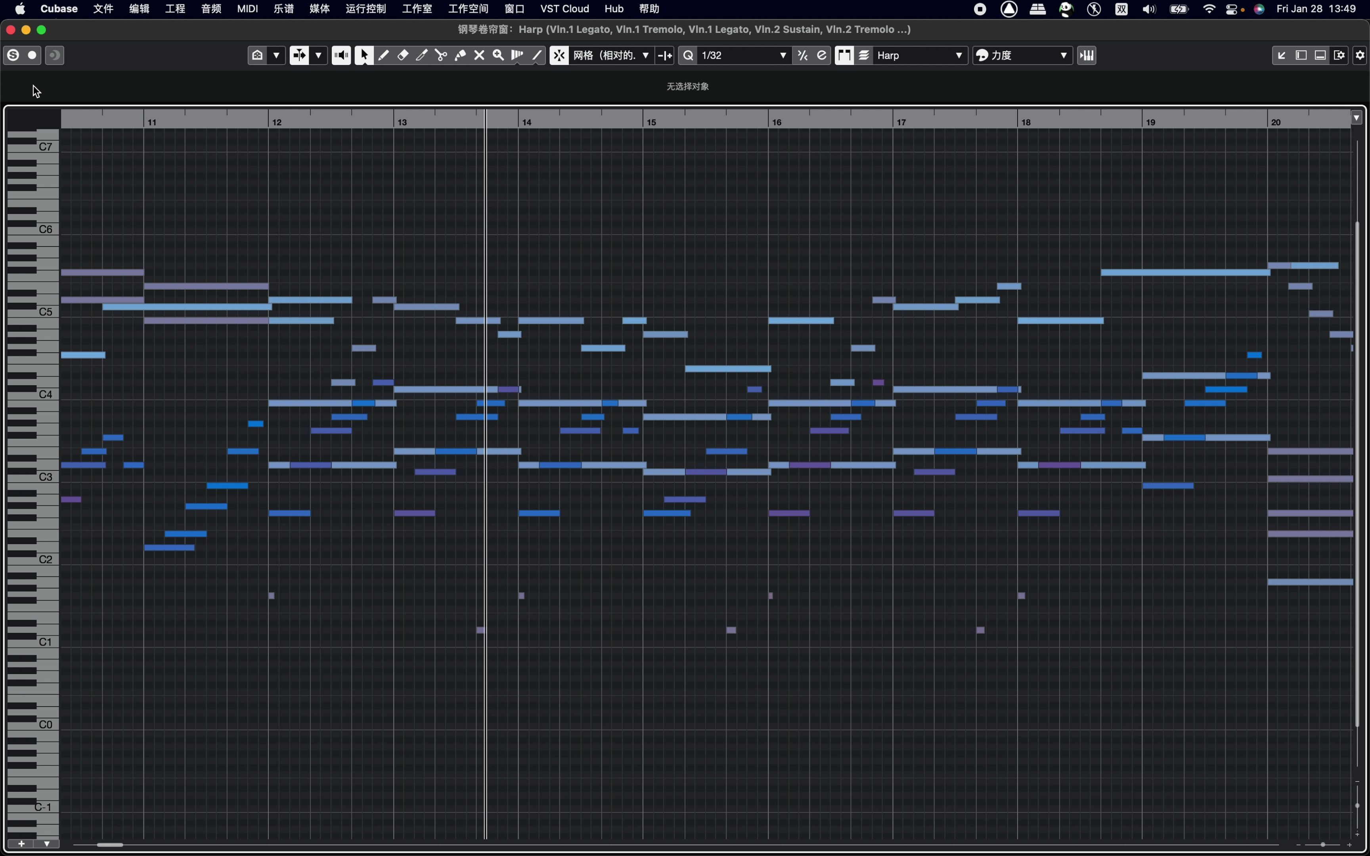Open the 运行控制 menu
The width and height of the screenshot is (1370, 856).
pyautogui.click(x=366, y=8)
